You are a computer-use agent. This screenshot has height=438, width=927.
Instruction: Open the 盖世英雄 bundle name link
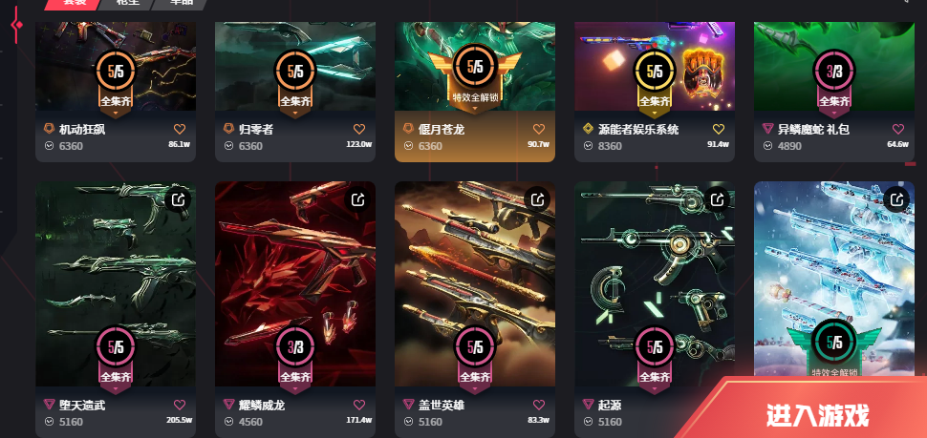point(433,405)
